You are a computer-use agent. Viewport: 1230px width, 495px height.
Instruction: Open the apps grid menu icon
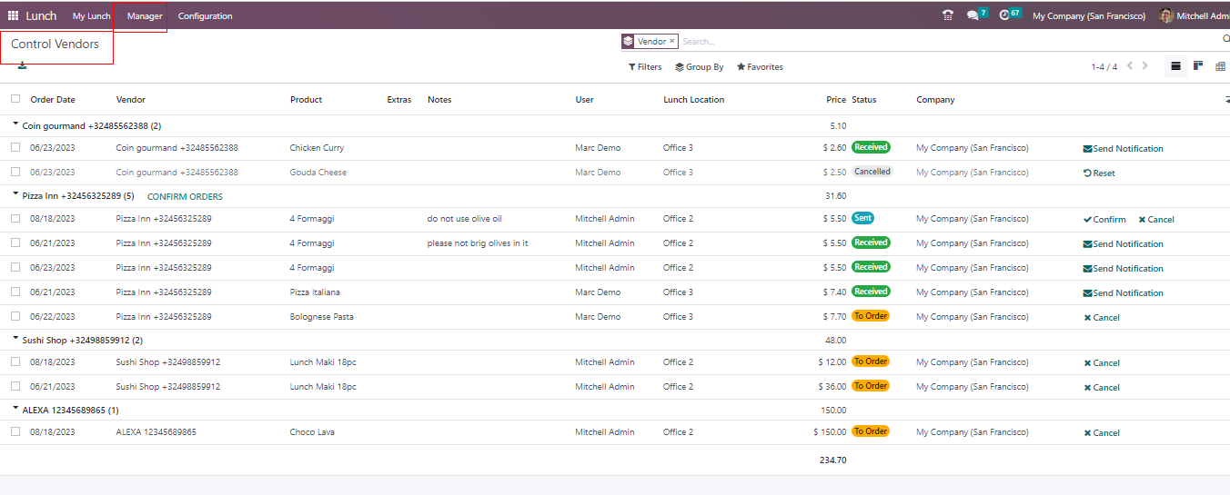pos(13,15)
